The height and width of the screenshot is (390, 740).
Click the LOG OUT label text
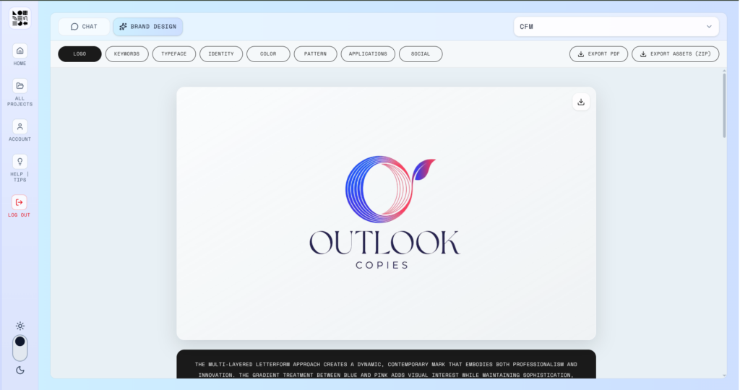pyautogui.click(x=19, y=215)
